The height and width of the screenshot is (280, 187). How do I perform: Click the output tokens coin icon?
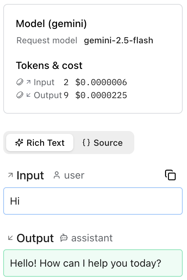(20, 95)
